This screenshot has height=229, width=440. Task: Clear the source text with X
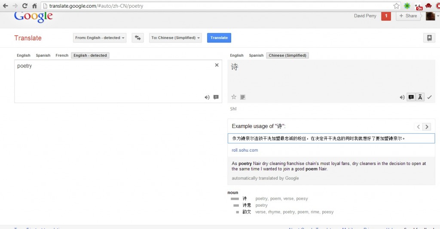tap(217, 65)
